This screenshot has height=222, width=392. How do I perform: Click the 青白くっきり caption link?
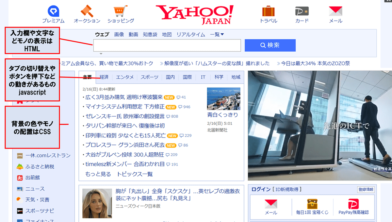coord(222,115)
